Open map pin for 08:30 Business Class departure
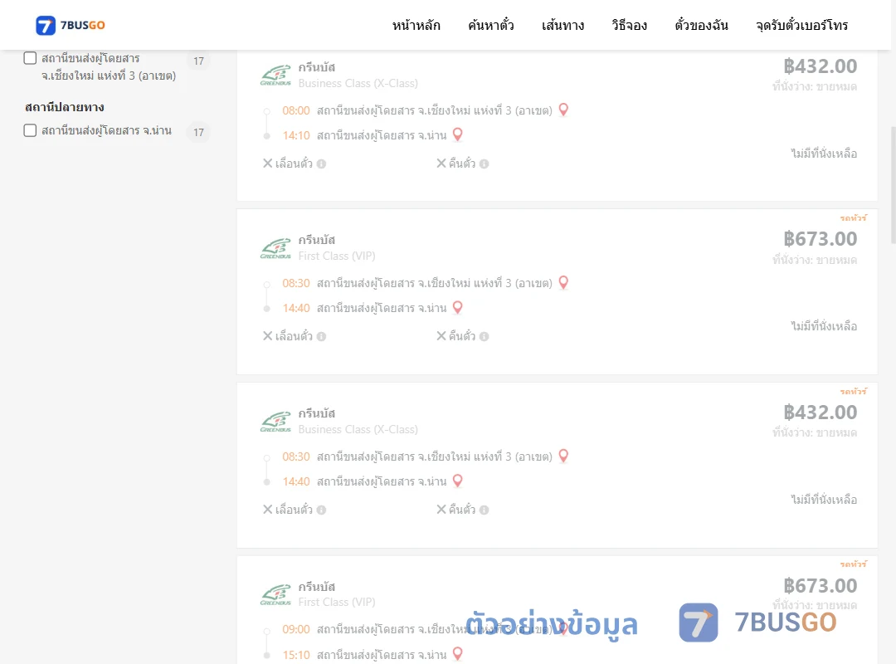The image size is (896, 664). 563,456
